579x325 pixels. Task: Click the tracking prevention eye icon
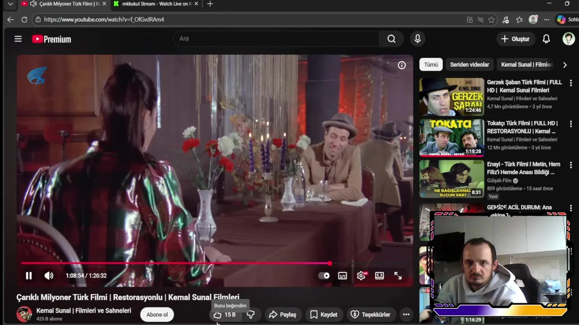480,20
